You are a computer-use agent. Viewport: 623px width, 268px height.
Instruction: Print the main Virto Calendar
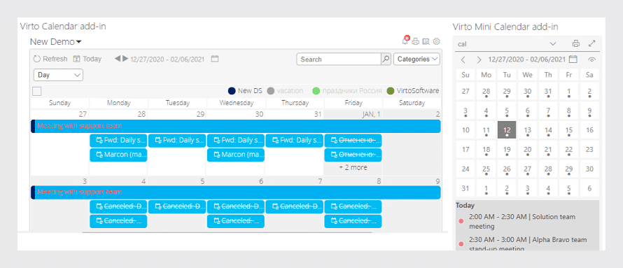(x=416, y=41)
